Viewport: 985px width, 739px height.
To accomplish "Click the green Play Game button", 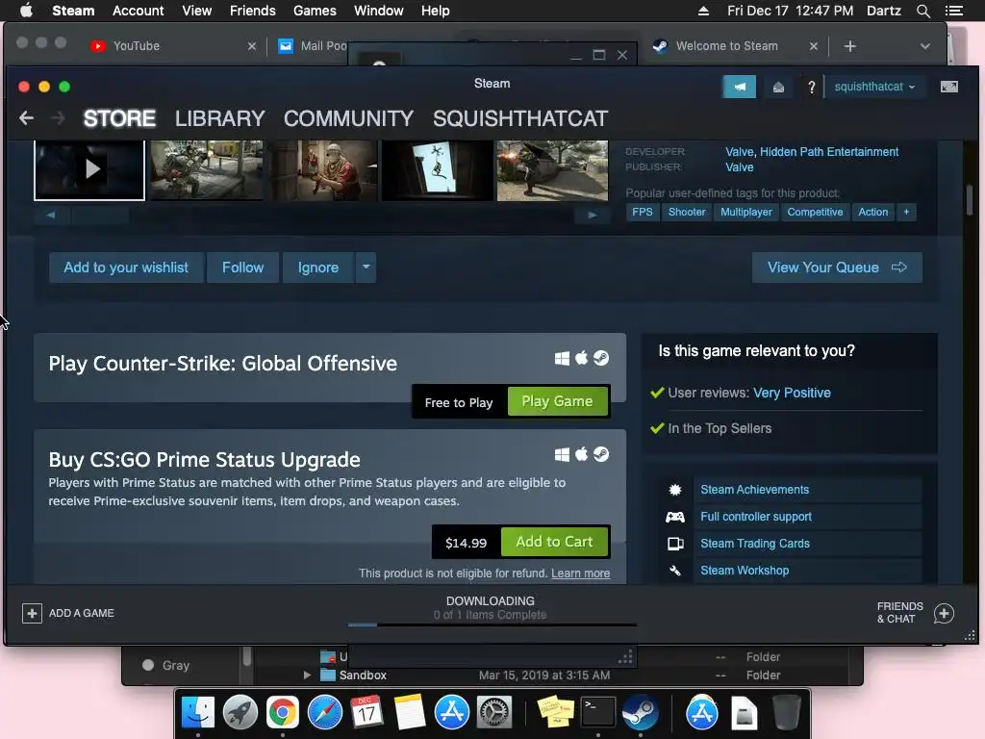I will [x=557, y=401].
